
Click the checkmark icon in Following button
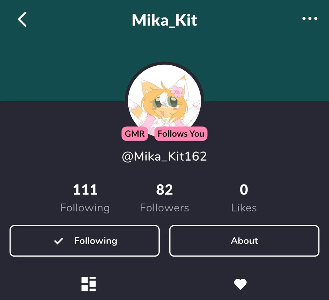(x=58, y=241)
